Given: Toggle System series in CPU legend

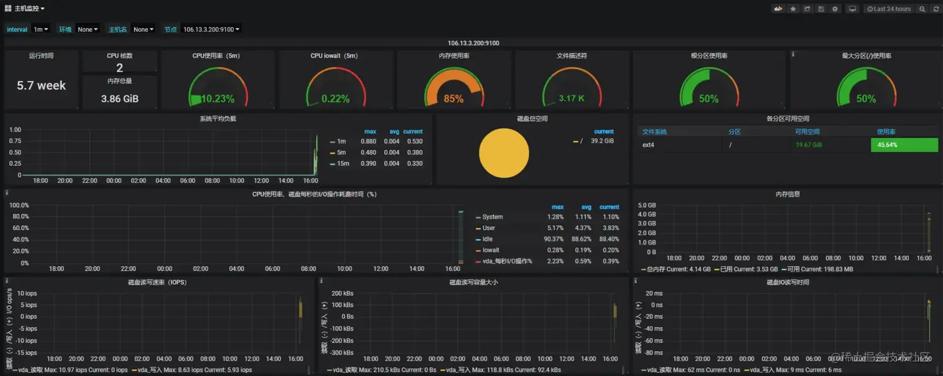Looking at the screenshot, I should coord(493,217).
